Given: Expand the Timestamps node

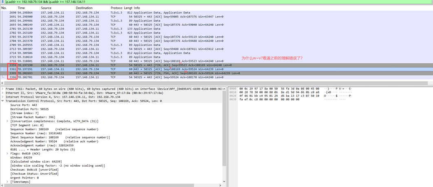Looking at the screenshot, I should click(x=7, y=182).
